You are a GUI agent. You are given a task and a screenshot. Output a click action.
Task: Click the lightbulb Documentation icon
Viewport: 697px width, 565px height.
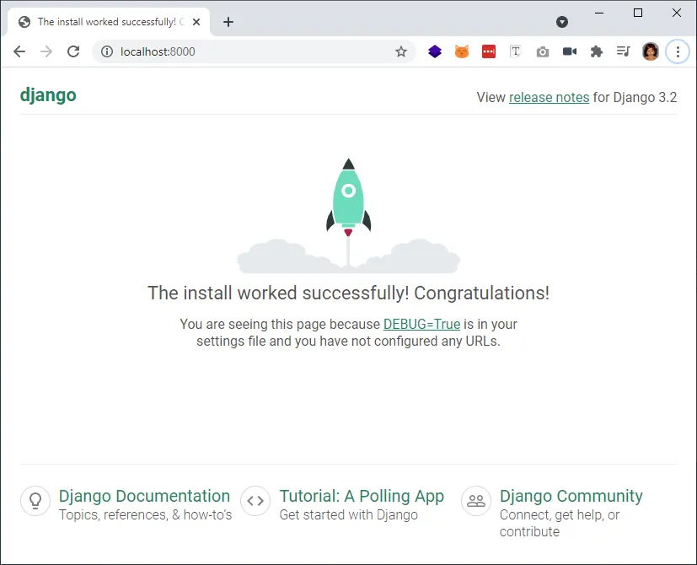pyautogui.click(x=35, y=501)
